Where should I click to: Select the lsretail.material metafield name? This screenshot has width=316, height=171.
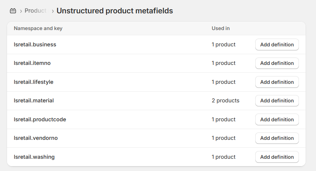[x=34, y=101]
